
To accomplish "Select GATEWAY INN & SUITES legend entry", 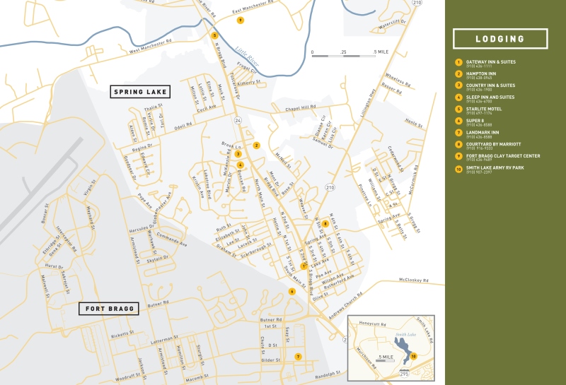I will click(490, 62).
